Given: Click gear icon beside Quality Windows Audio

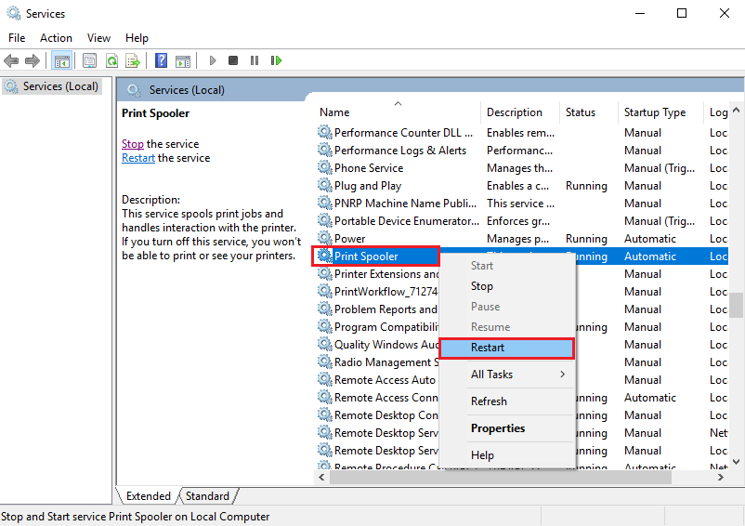Looking at the screenshot, I should click(x=325, y=344).
